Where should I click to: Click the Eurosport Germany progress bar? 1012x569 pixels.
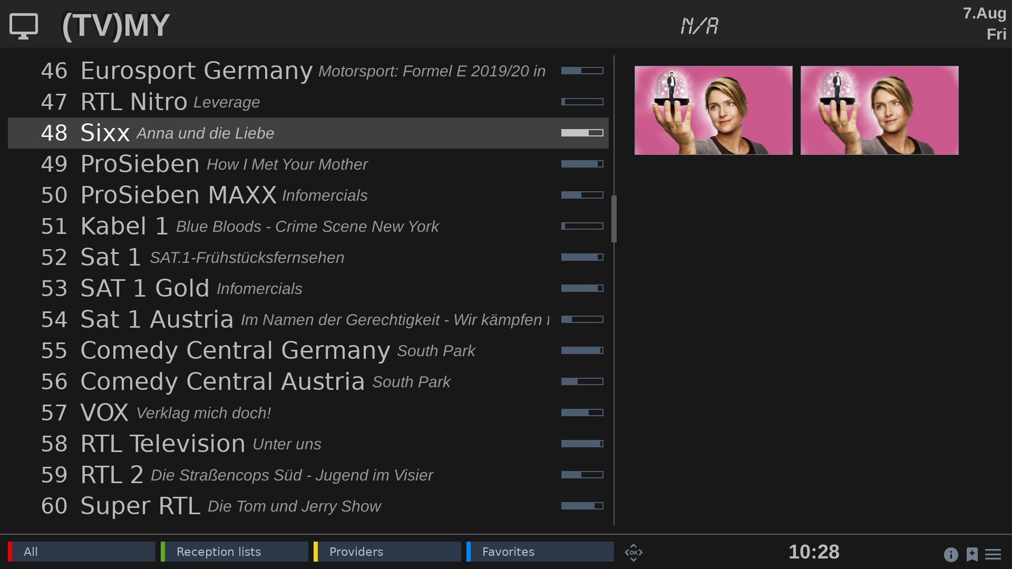tap(582, 71)
